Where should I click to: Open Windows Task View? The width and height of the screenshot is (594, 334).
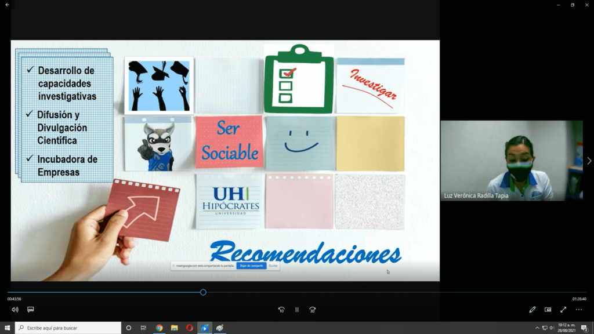click(143, 328)
